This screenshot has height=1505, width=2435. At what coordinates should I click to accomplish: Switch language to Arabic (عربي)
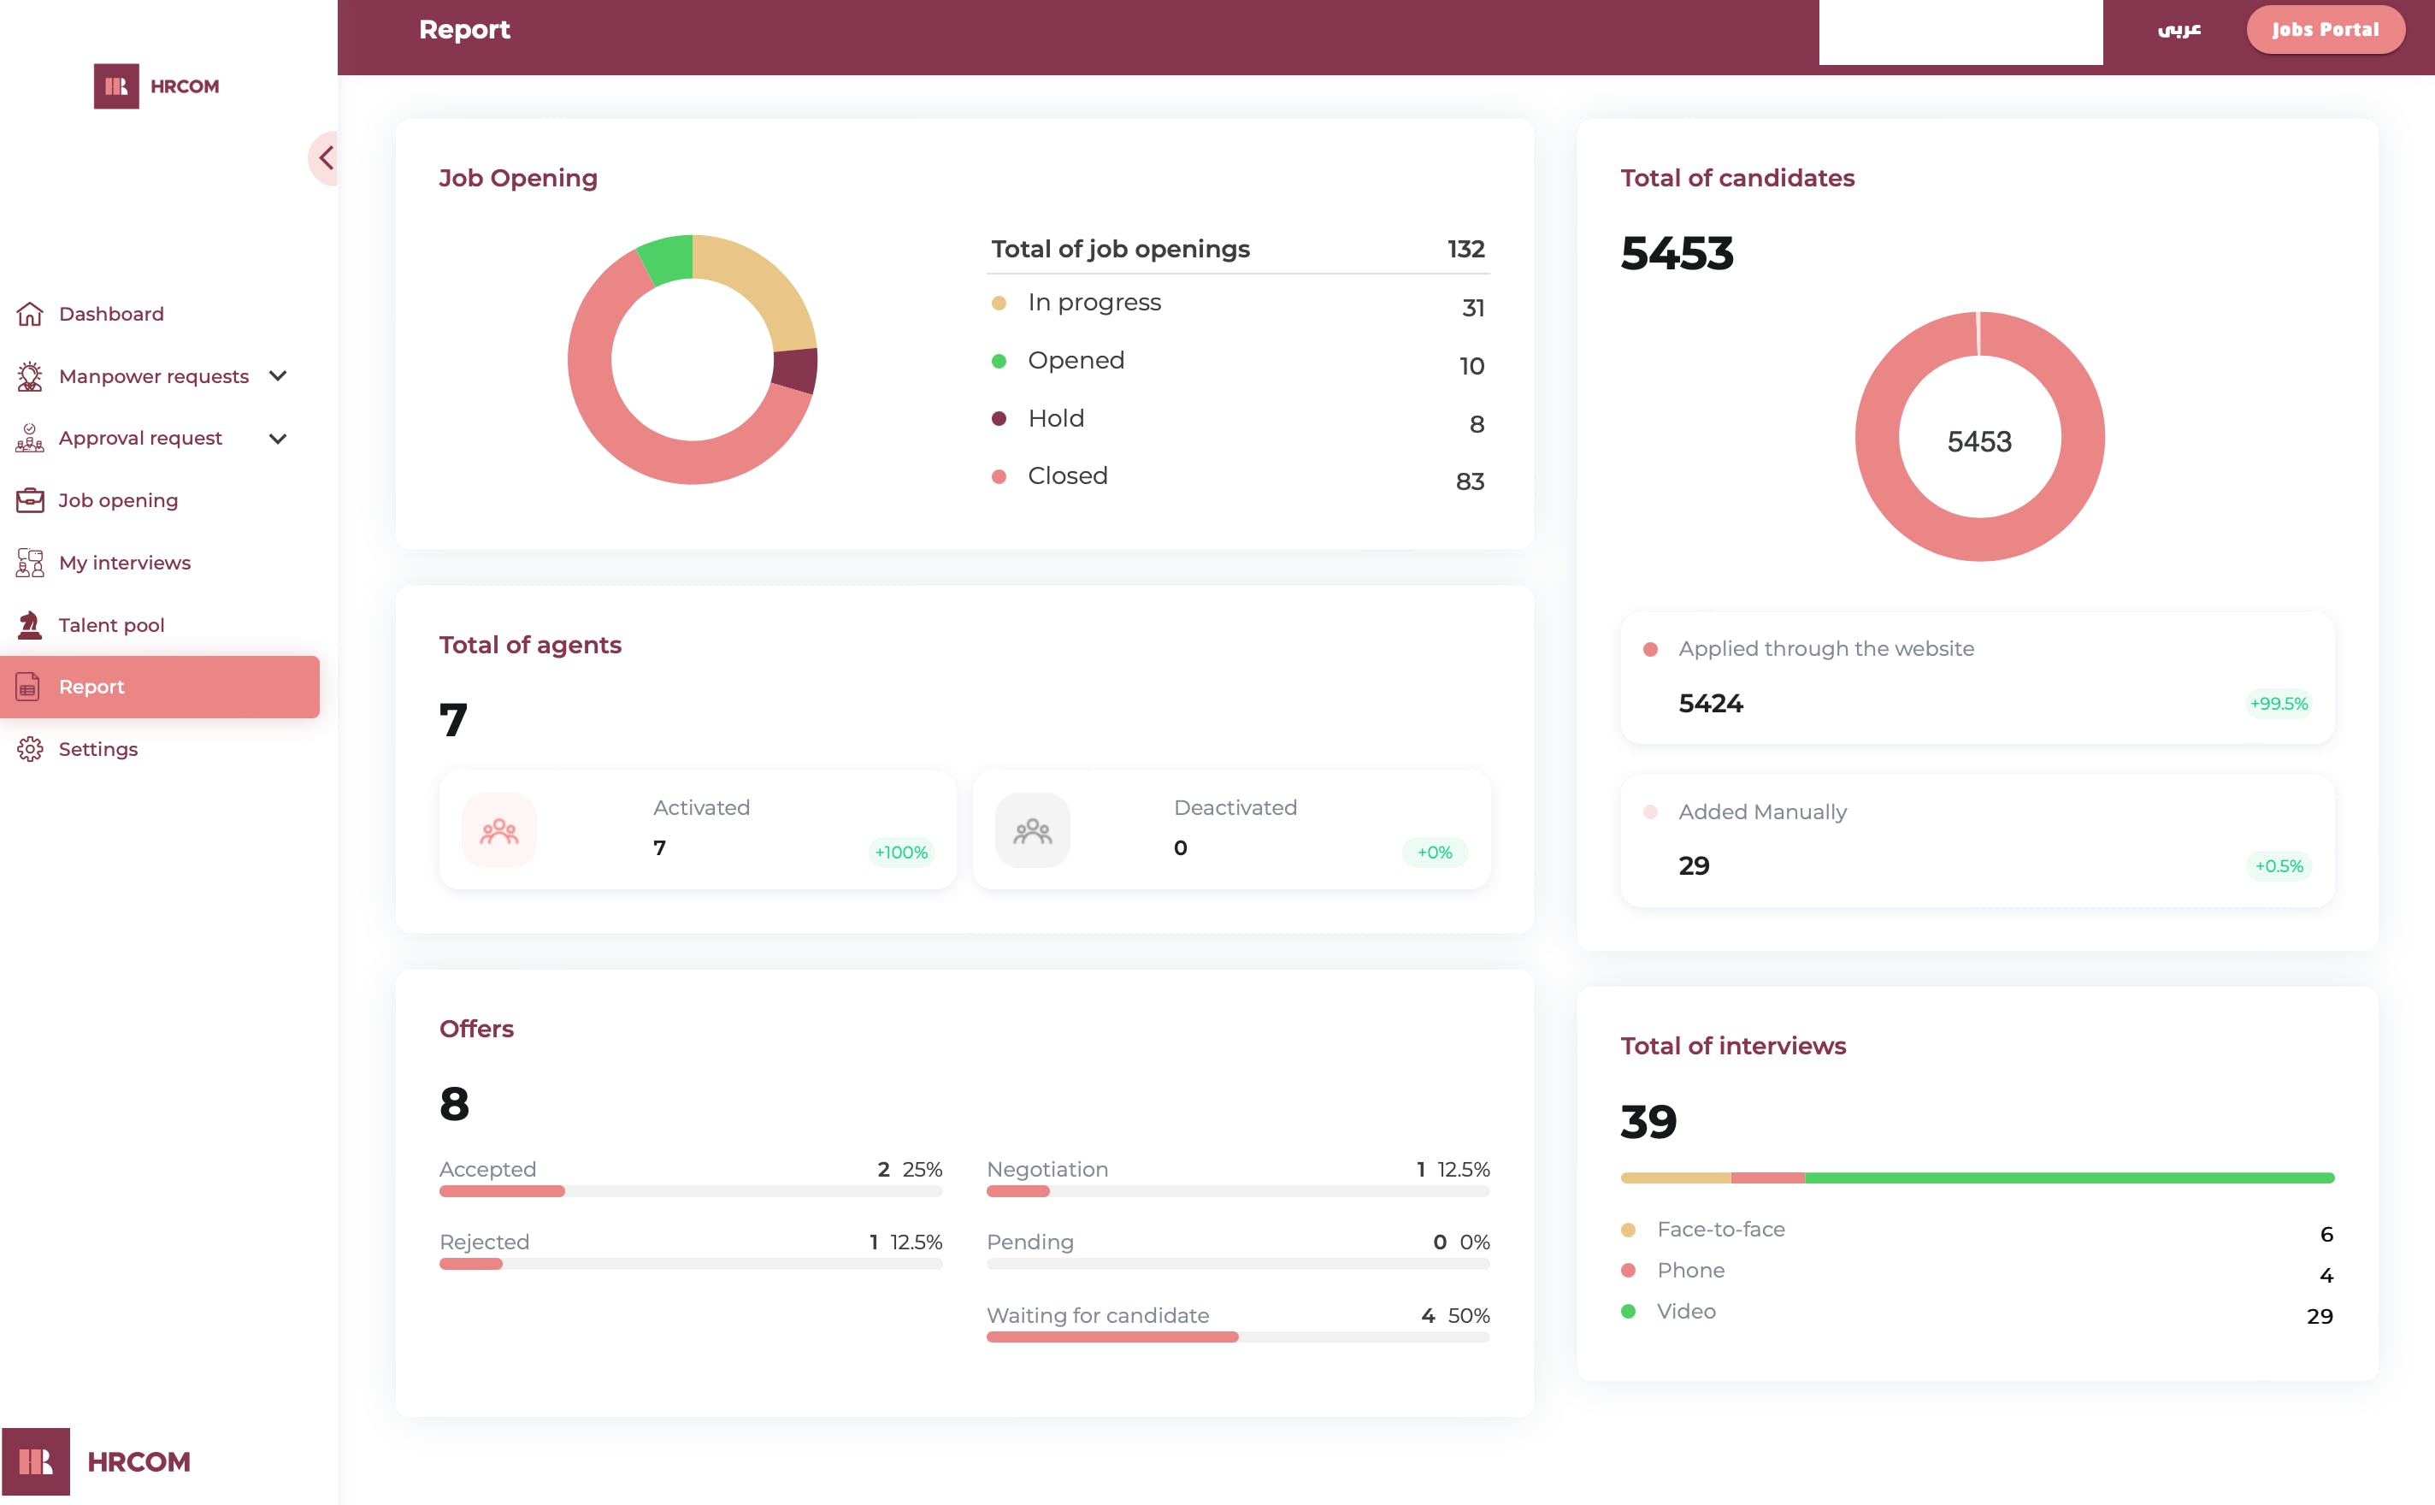[2179, 30]
